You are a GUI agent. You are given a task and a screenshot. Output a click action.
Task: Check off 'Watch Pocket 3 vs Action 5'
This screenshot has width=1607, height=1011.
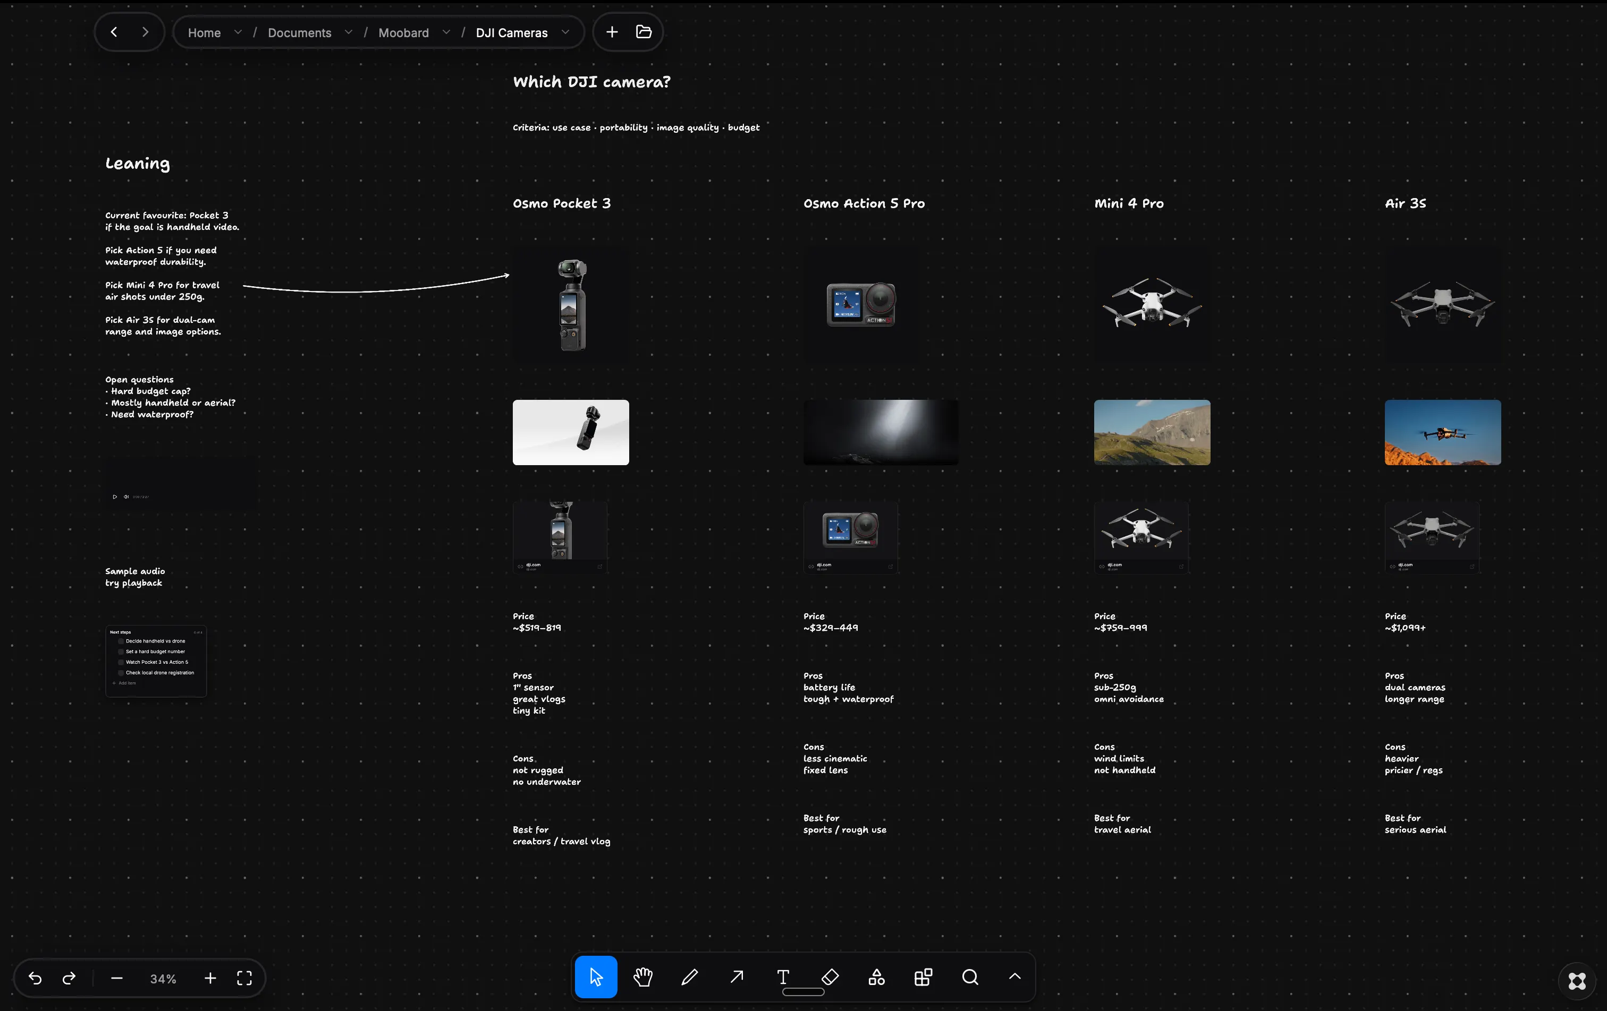click(121, 662)
